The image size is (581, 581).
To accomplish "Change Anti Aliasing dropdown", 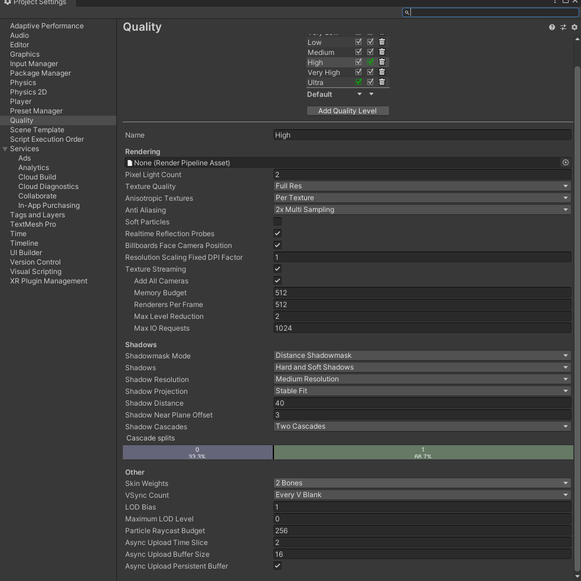I will [x=422, y=210].
